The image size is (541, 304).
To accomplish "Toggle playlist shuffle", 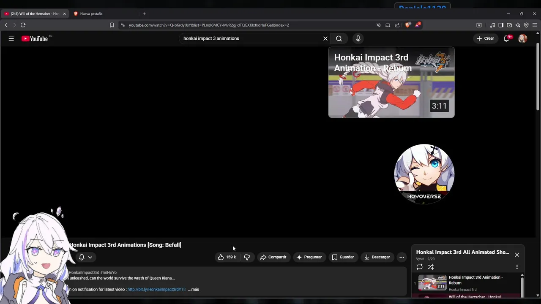I will [431, 267].
